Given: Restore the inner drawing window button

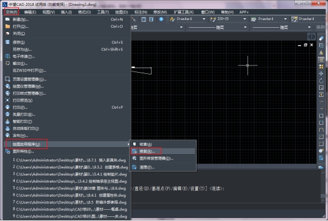Looking at the screenshot, I should click(x=306, y=45).
